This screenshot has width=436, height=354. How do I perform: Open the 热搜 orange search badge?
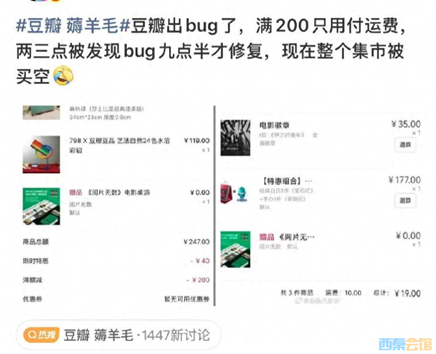pos(41,335)
